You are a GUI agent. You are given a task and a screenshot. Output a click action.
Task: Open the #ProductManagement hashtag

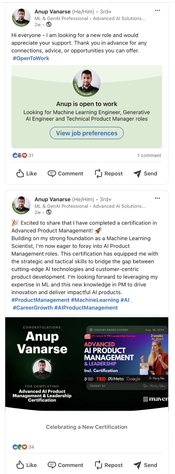click(x=40, y=300)
